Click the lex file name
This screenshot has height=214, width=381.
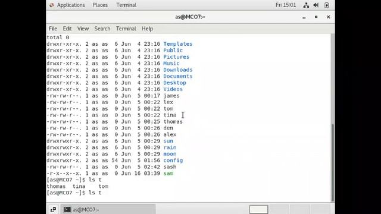168,102
